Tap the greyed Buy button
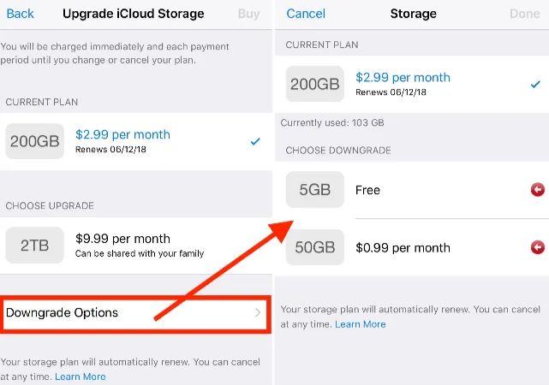 pyautogui.click(x=248, y=14)
